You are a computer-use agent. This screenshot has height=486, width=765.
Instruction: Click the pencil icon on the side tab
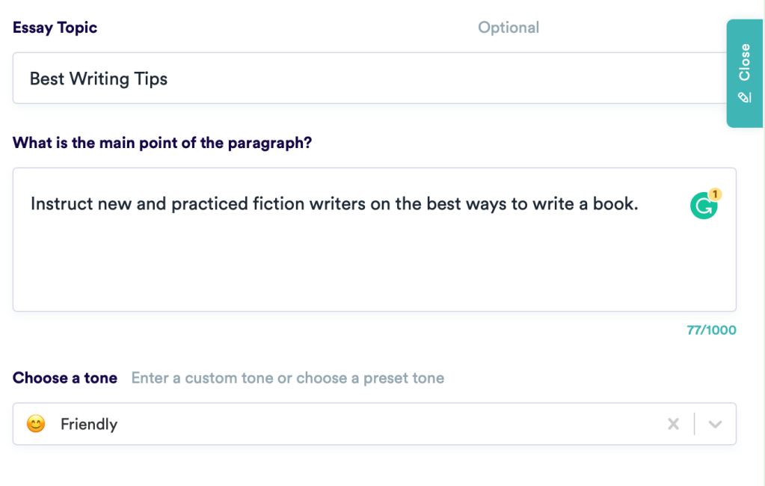point(744,97)
